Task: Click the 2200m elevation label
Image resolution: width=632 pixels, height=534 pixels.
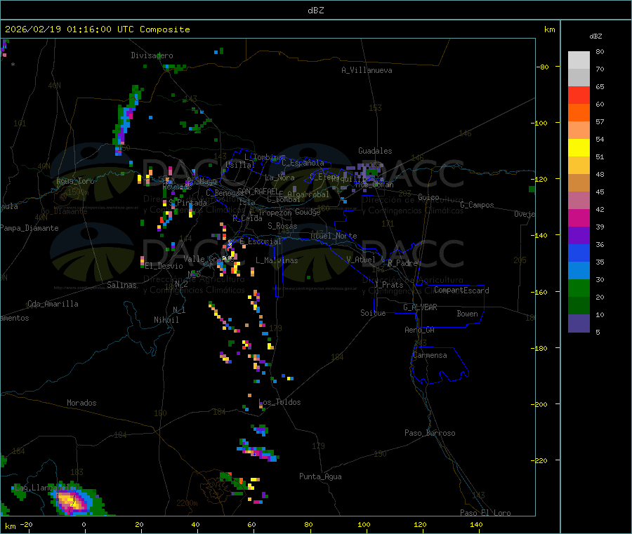Action: (x=187, y=503)
